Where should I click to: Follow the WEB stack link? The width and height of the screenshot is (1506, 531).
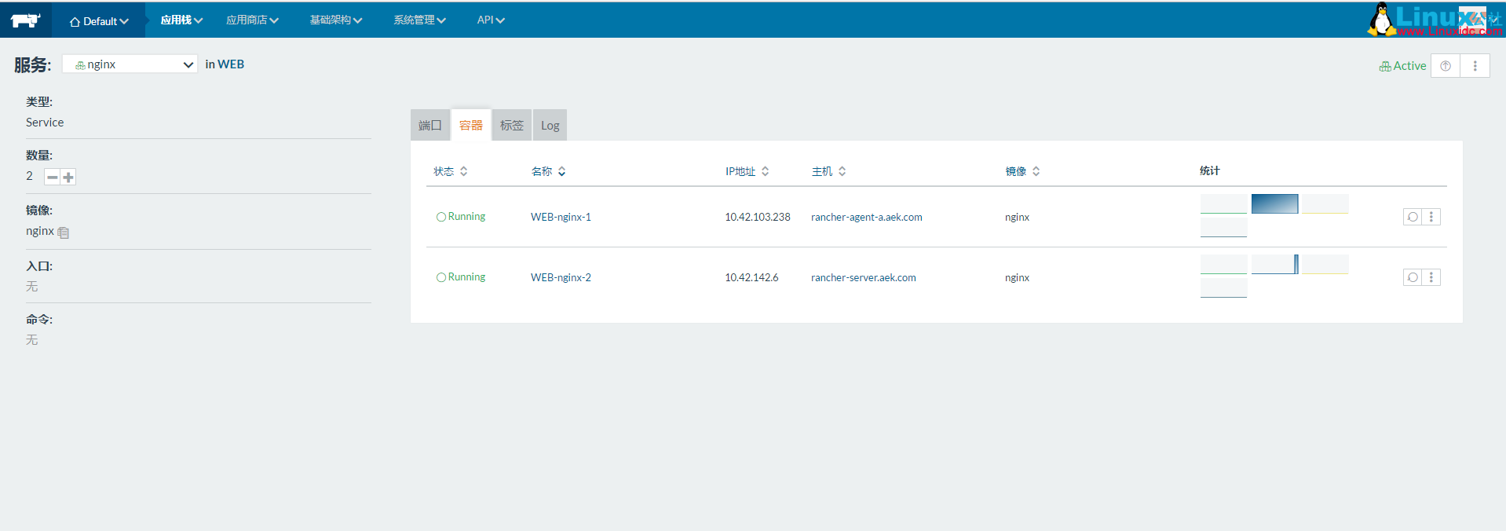pos(231,64)
